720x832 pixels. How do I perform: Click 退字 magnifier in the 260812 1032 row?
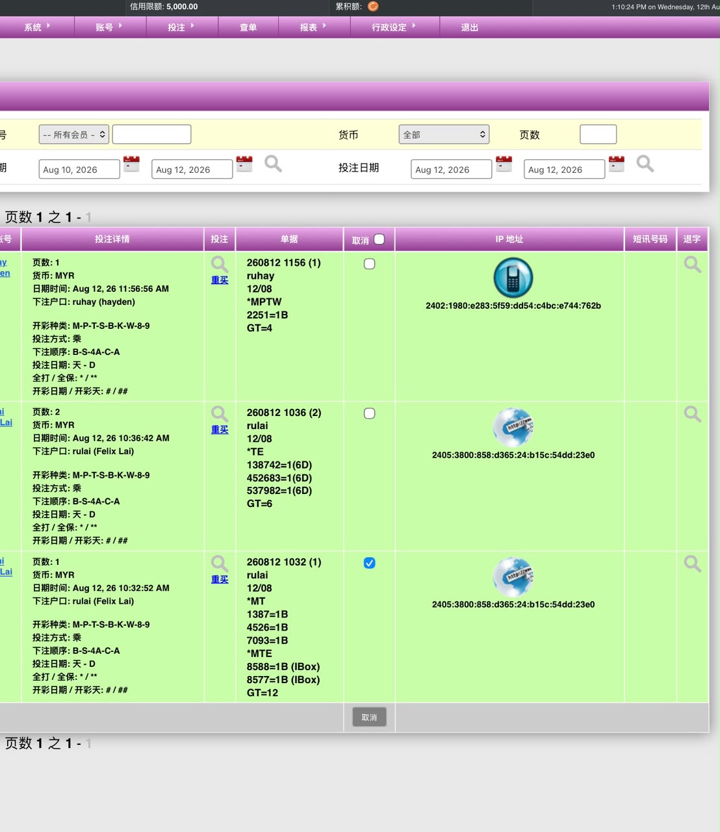693,563
